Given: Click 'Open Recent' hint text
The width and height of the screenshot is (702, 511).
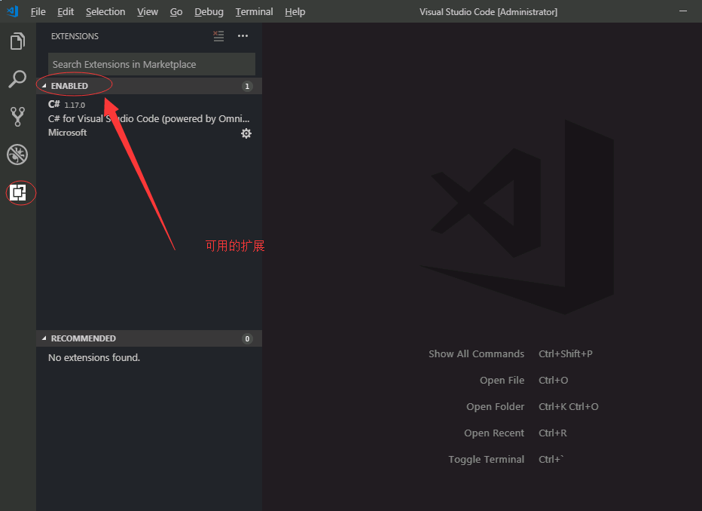Looking at the screenshot, I should [x=494, y=433].
